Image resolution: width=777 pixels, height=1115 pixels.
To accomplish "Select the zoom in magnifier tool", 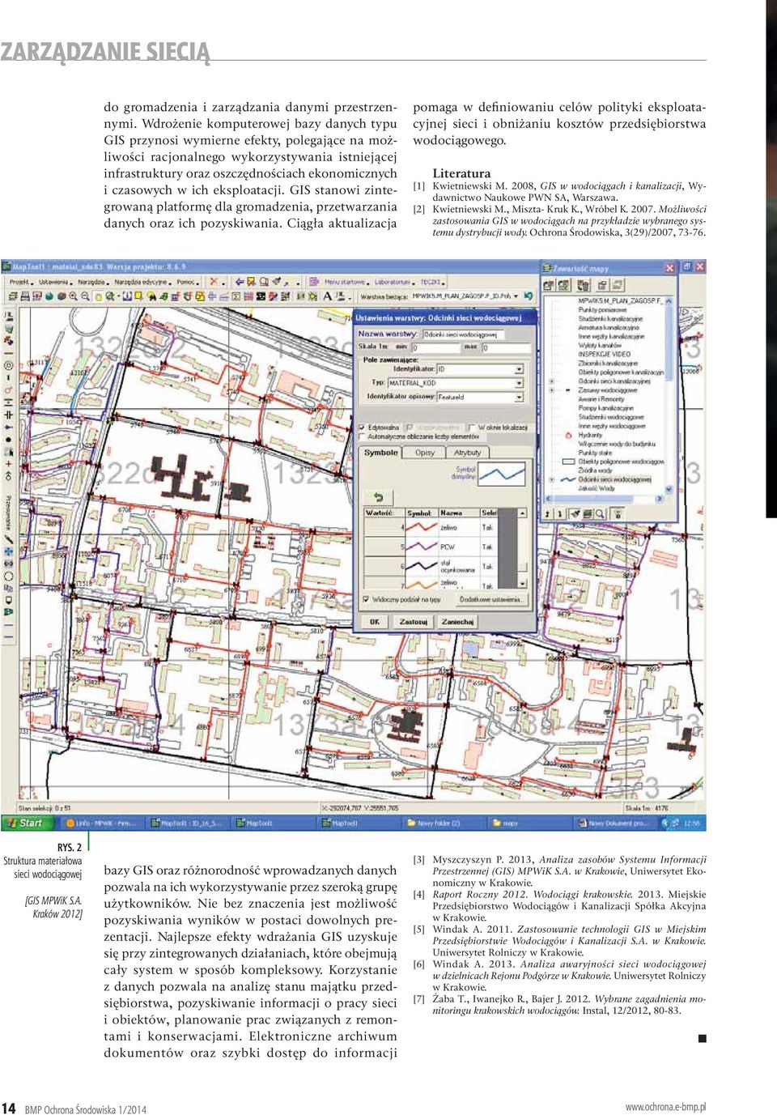I will click(x=73, y=296).
